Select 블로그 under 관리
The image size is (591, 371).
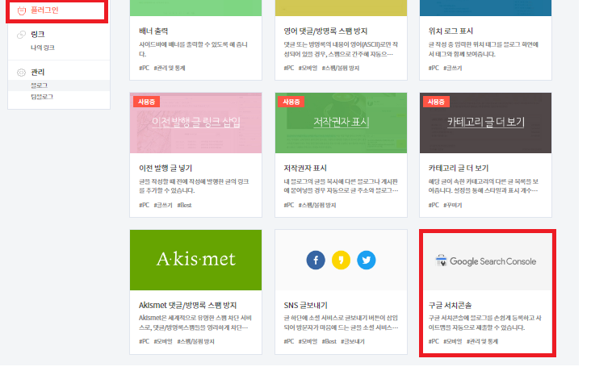pos(39,85)
